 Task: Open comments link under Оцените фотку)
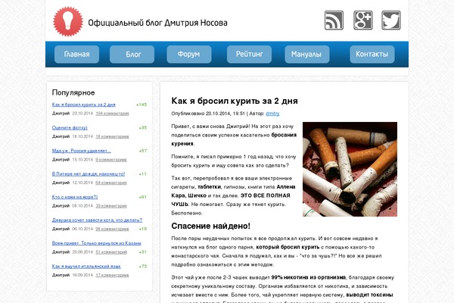112,136
